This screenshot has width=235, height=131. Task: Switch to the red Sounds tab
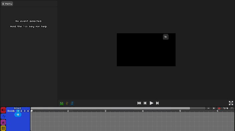(3, 110)
